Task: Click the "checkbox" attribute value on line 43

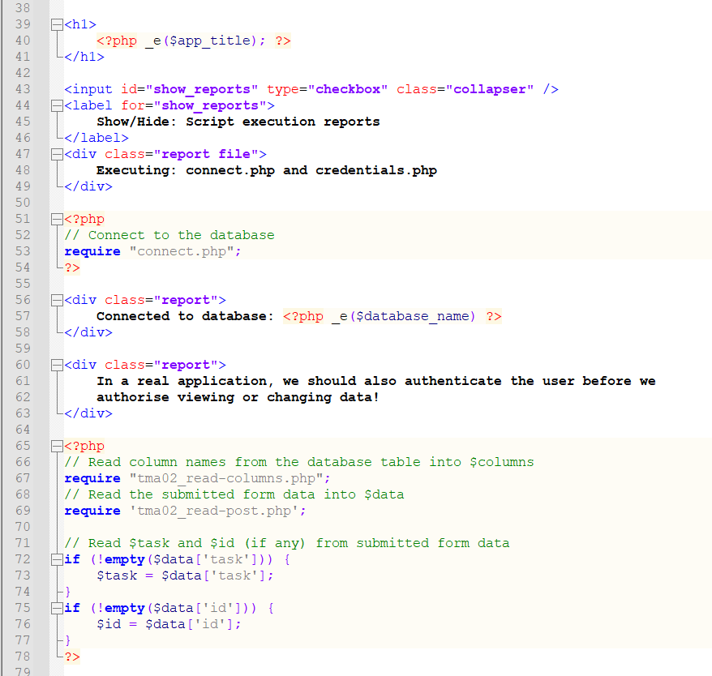Action: [x=349, y=88]
